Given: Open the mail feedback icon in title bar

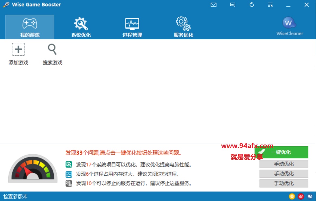Looking at the screenshot, I should pyautogui.click(x=213, y=5).
